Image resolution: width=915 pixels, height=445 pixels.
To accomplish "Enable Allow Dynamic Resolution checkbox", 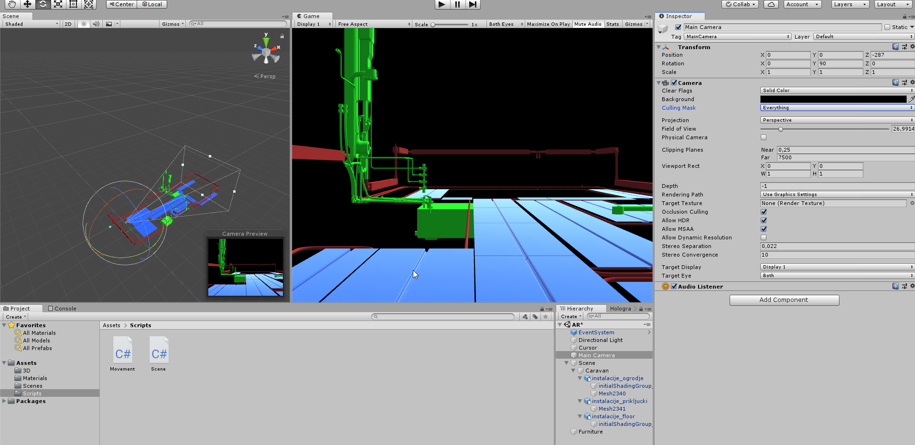I will coord(764,238).
